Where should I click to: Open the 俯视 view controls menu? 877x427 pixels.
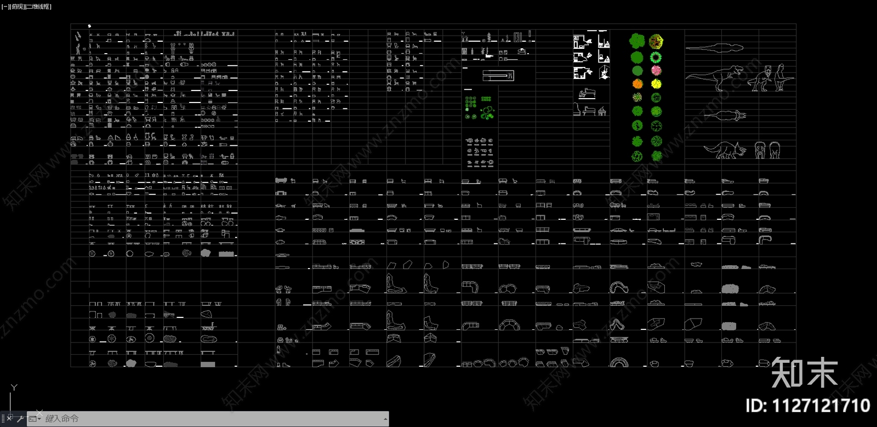[18, 7]
